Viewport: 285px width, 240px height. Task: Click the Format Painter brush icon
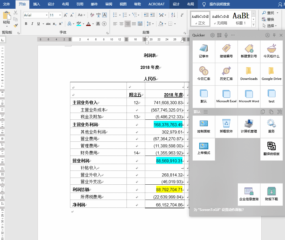coord(16,25)
